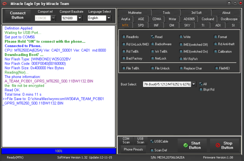Enable the Calibration checkbox
The image size is (244, 161).
(x=215, y=51)
